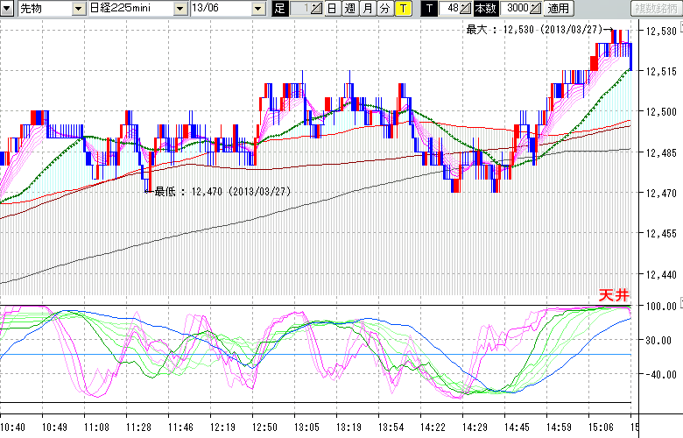Click the leftmost toolbar arrow button
Viewport: 683px width, 438px height.
[8, 9]
